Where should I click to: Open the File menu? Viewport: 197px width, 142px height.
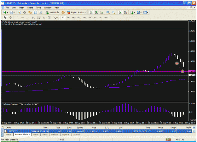(7, 8)
